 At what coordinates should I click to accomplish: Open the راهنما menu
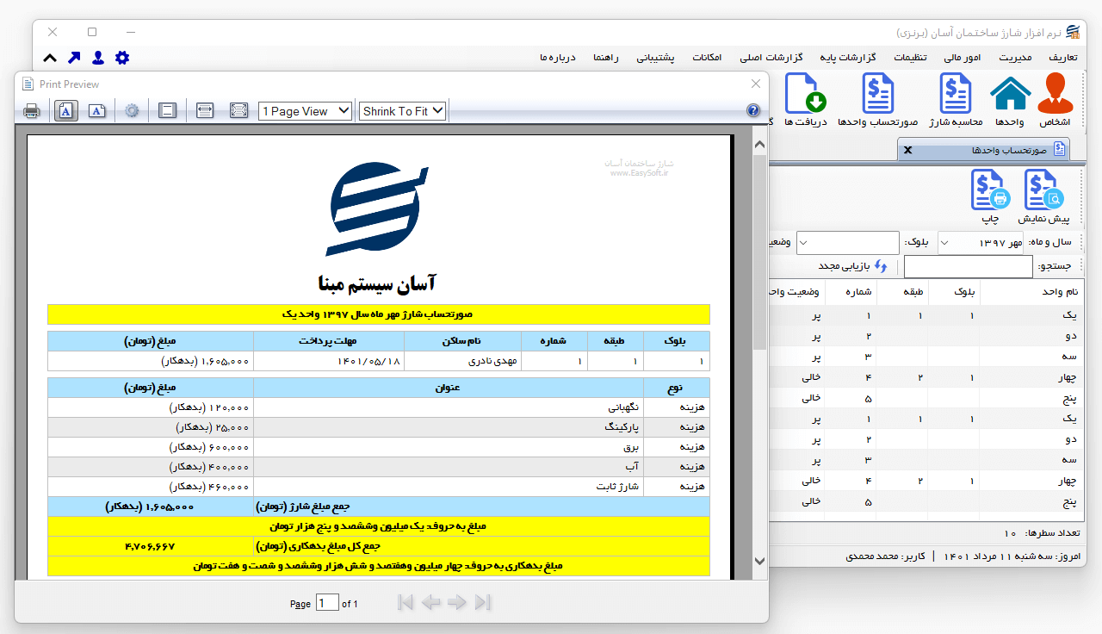coord(606,58)
